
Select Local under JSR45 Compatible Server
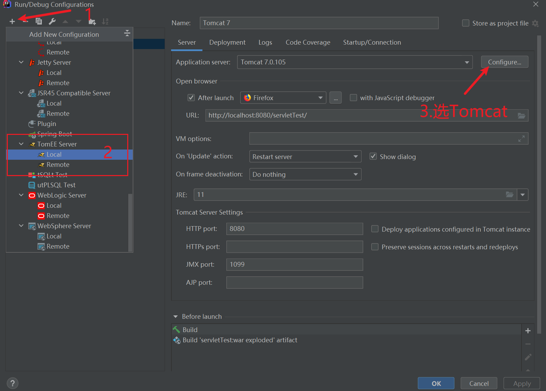[54, 103]
